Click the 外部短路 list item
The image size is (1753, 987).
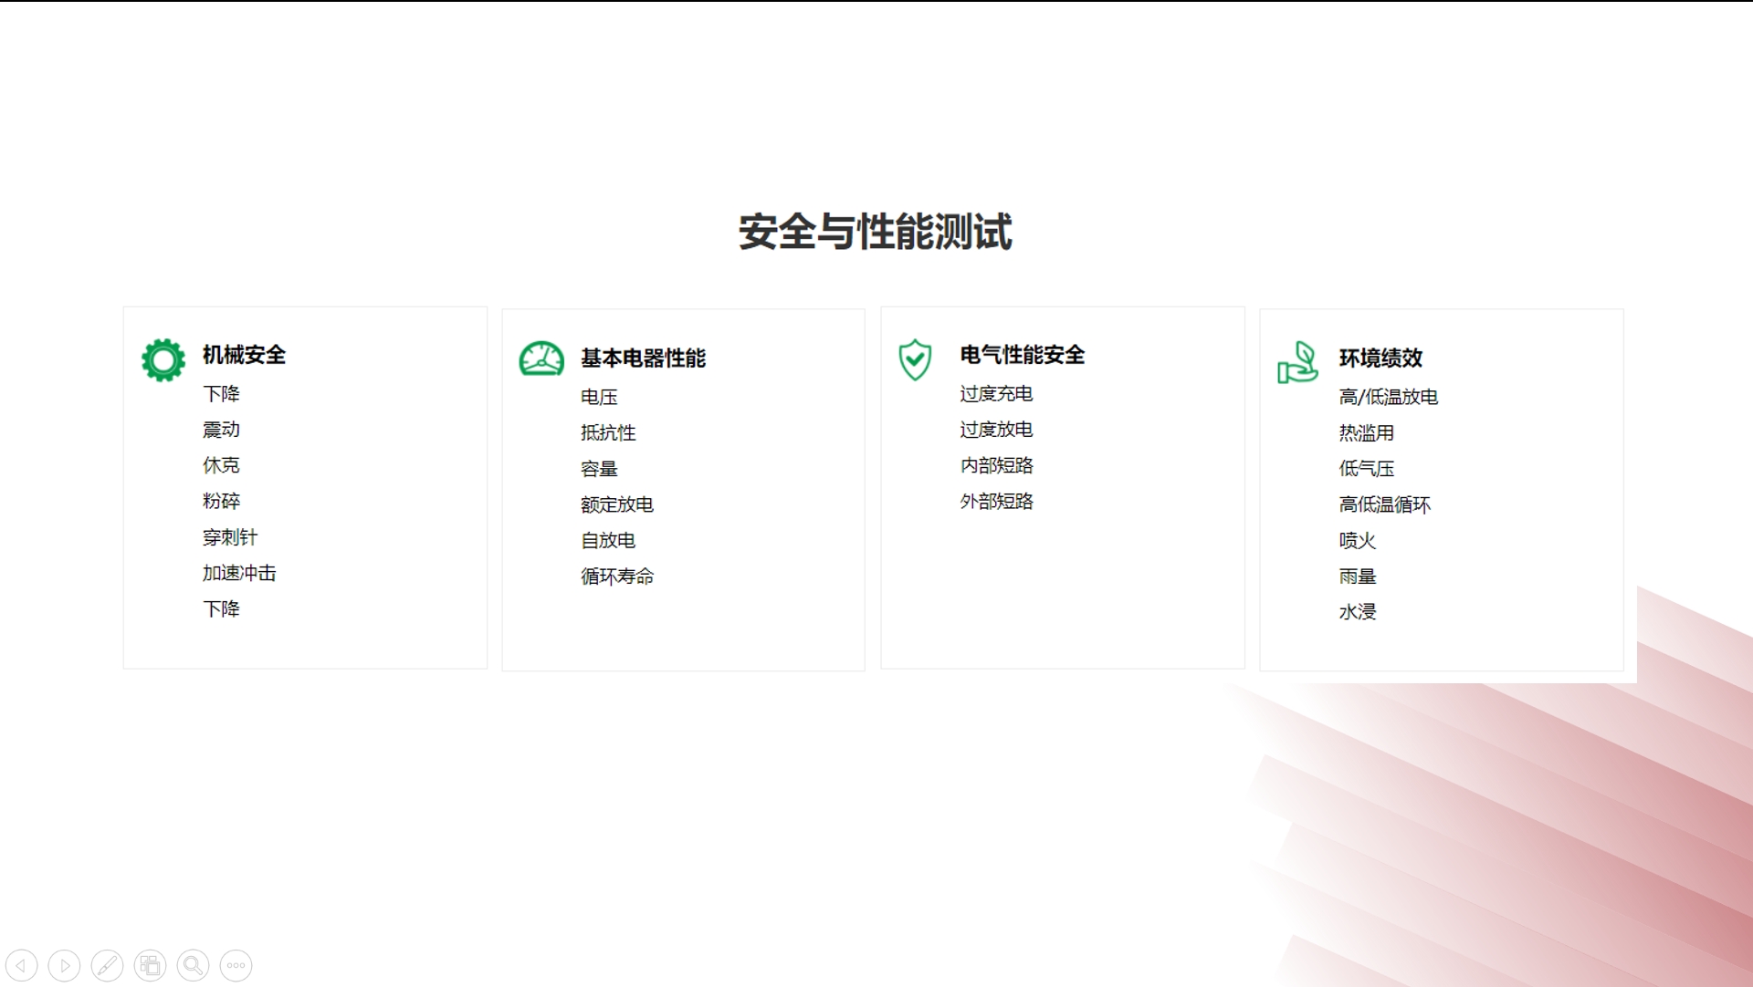click(x=996, y=502)
